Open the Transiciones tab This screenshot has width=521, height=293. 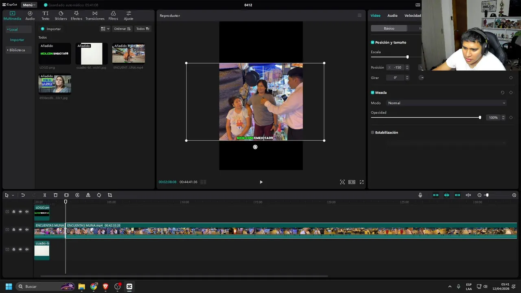[95, 15]
